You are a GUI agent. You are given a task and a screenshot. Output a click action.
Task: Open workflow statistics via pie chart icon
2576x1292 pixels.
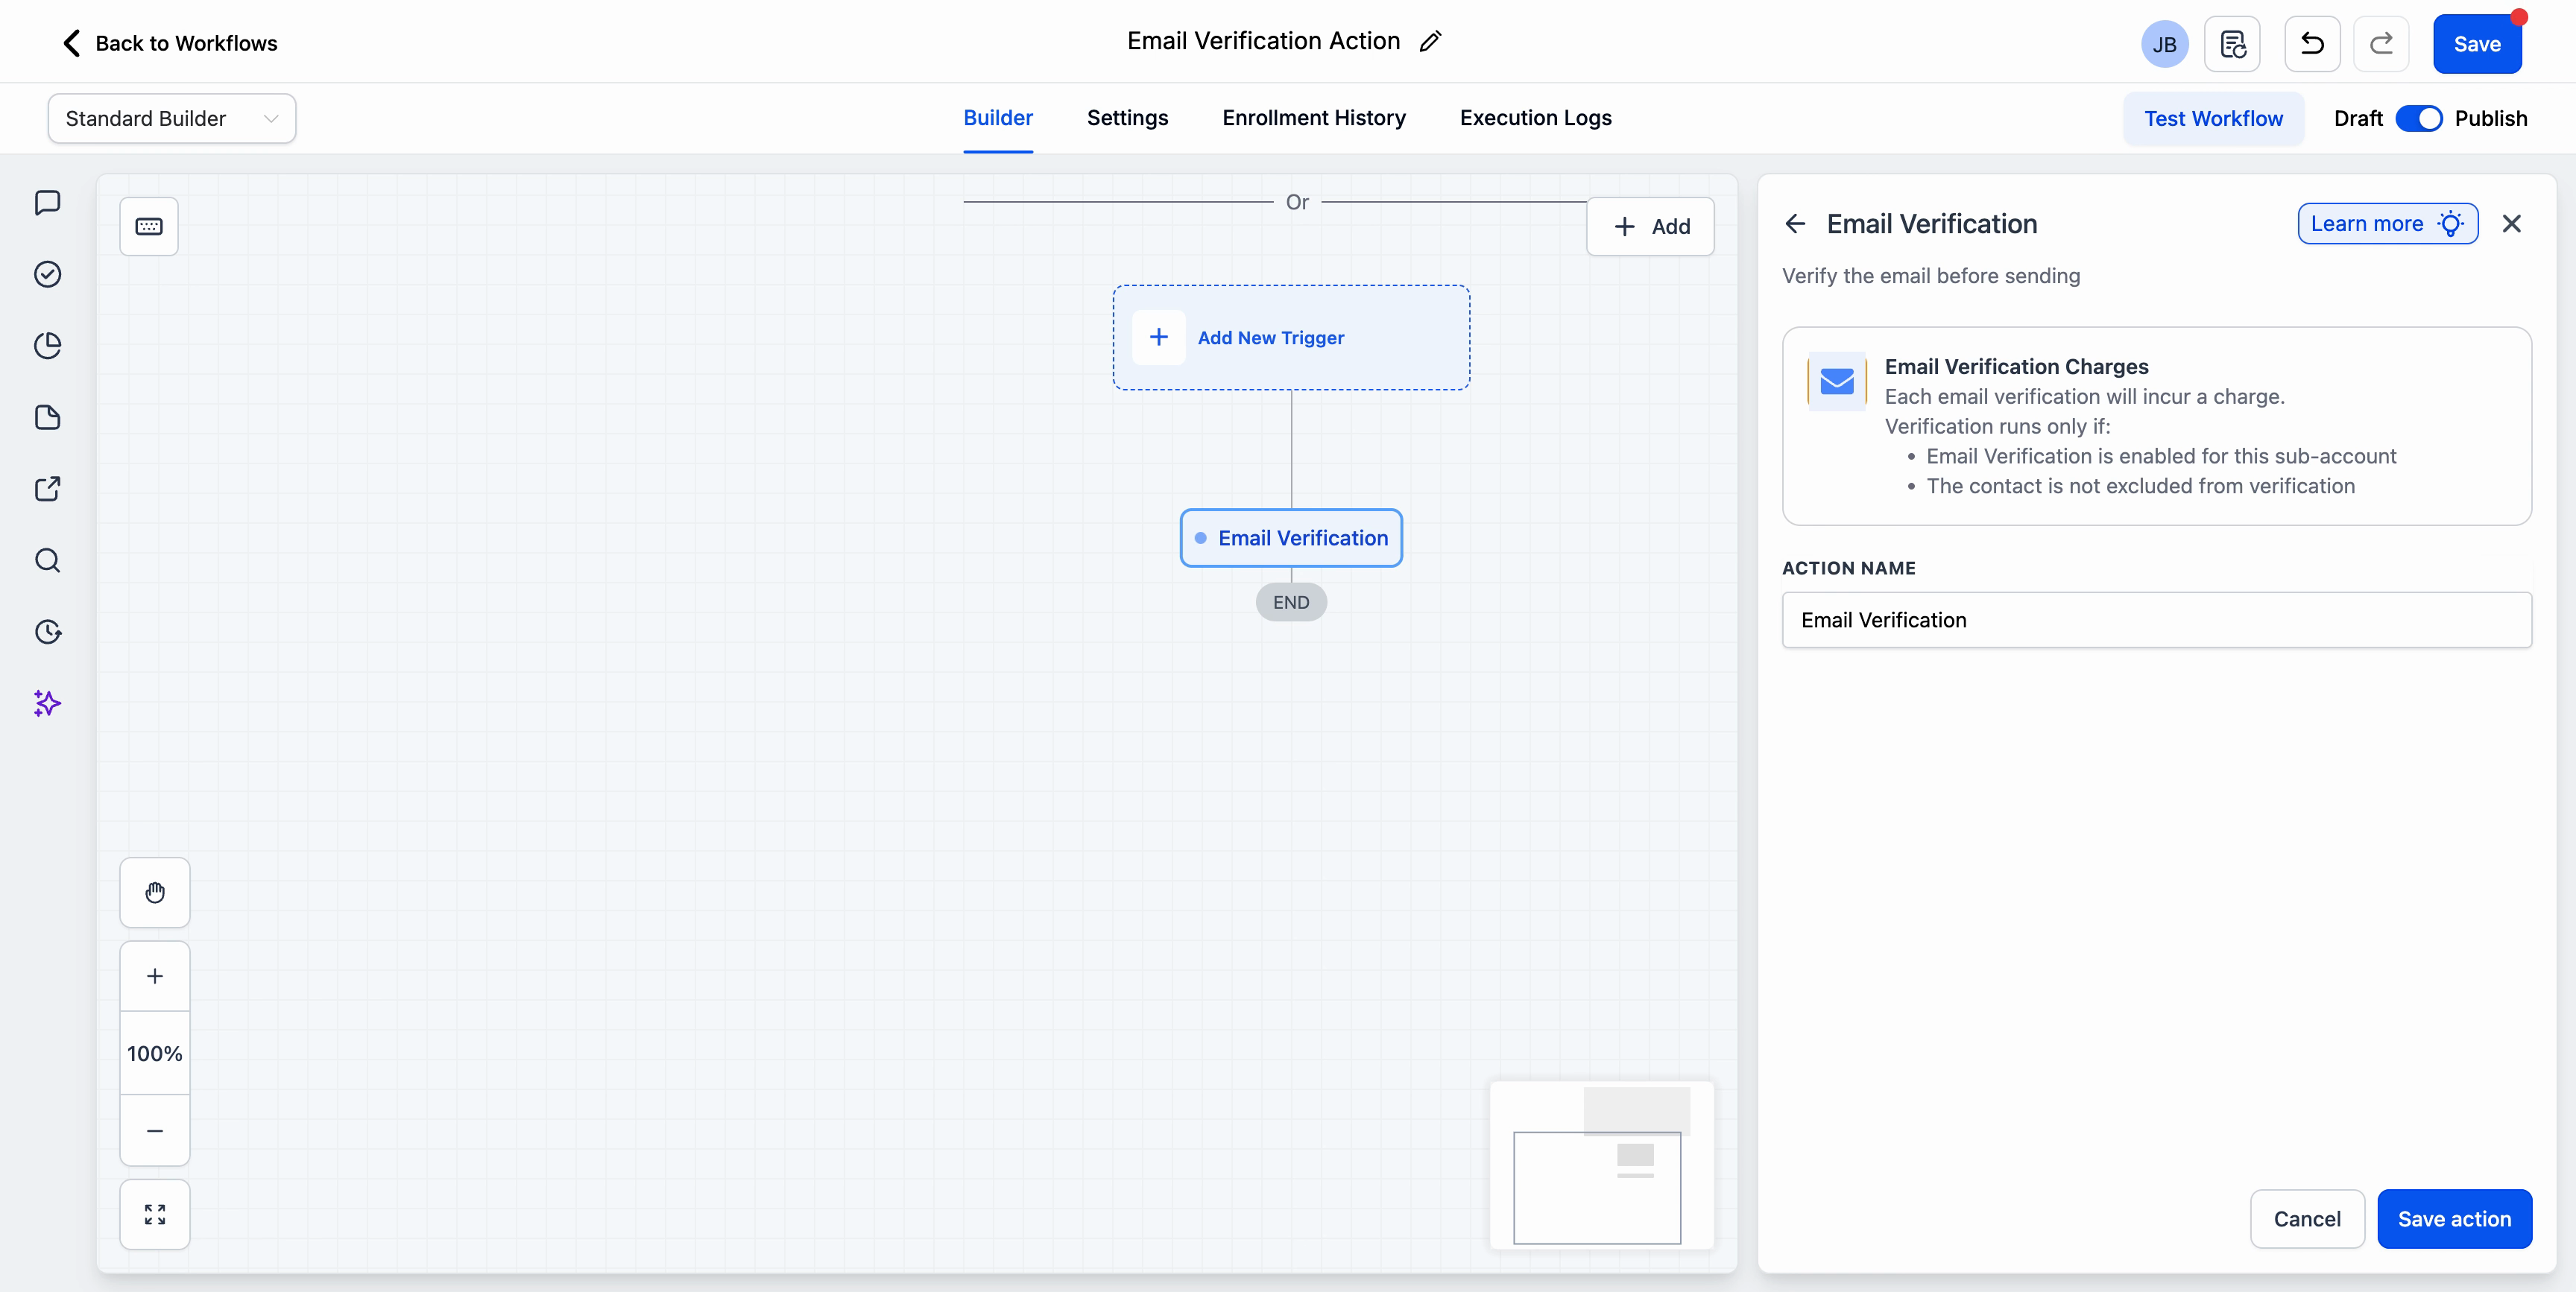tap(47, 345)
